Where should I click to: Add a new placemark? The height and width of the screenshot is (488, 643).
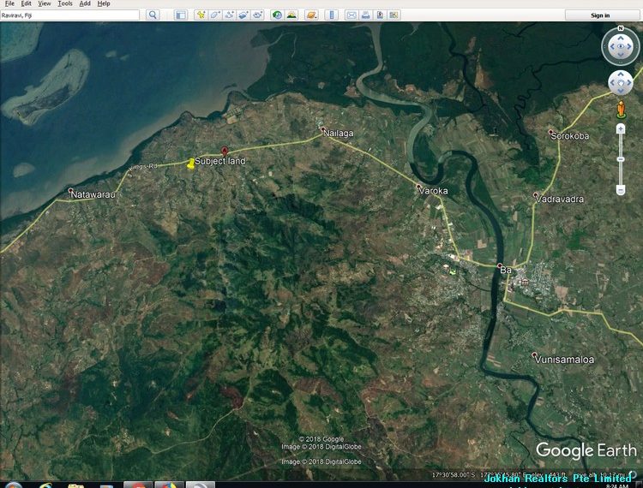point(201,15)
